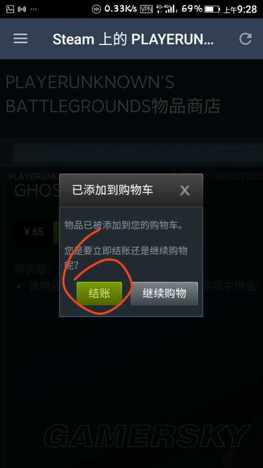Tap the 0.33K/s network speed indicator
The width and height of the screenshot is (263, 468).
121,9
